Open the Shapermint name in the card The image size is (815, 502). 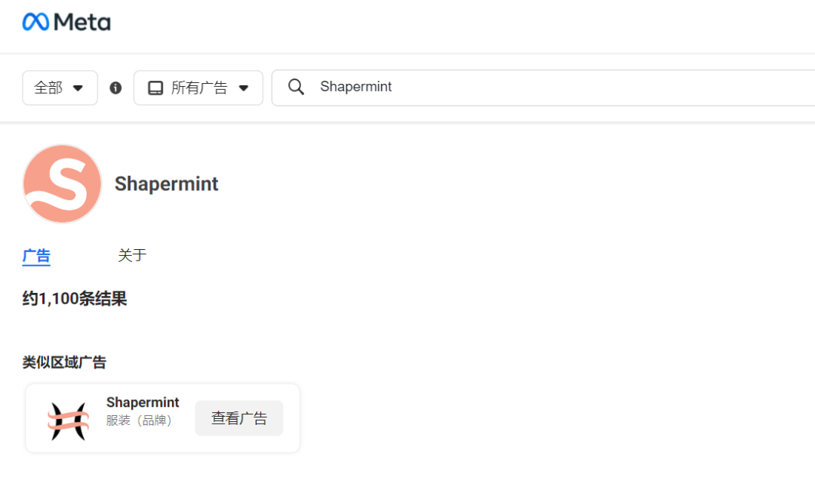click(143, 402)
